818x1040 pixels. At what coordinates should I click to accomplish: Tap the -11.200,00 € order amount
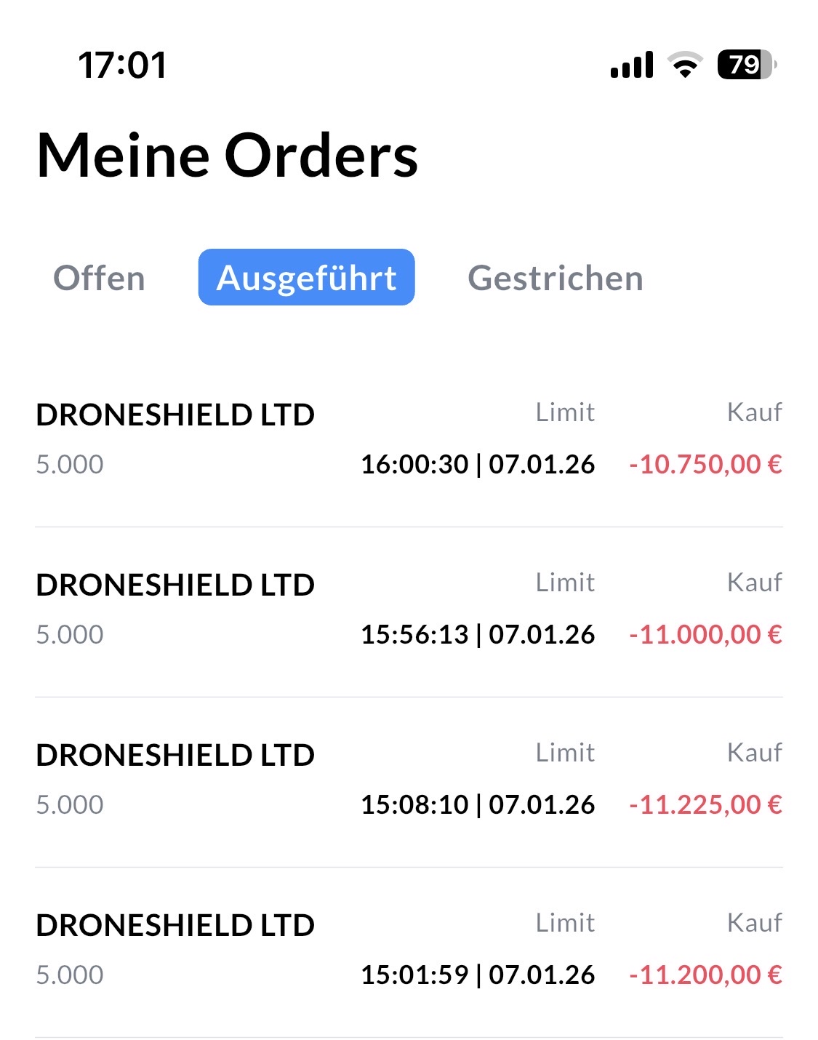705,975
